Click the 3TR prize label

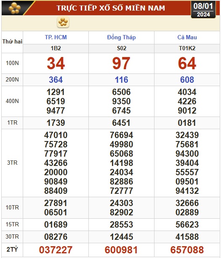12,163
